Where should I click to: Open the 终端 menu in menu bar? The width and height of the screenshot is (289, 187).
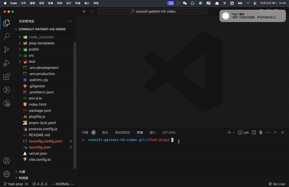point(78,3)
